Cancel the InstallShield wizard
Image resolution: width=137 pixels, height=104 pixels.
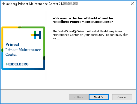click(122, 97)
